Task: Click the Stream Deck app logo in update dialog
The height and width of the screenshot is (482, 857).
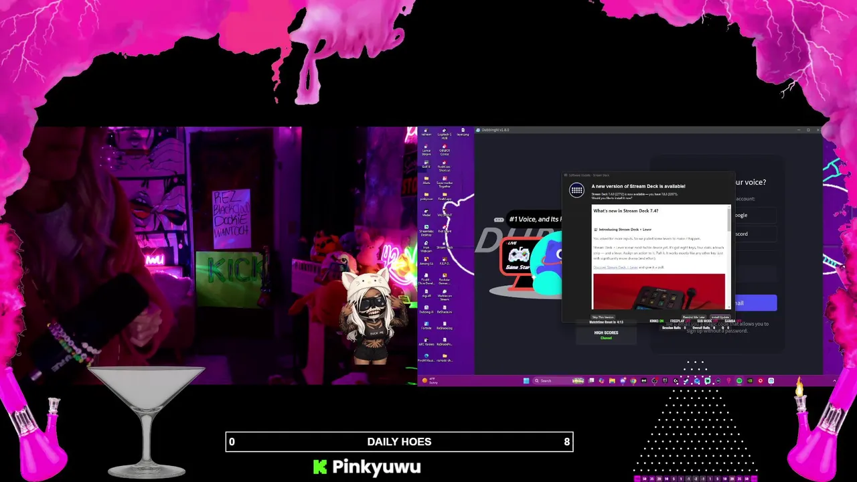Action: (576, 191)
